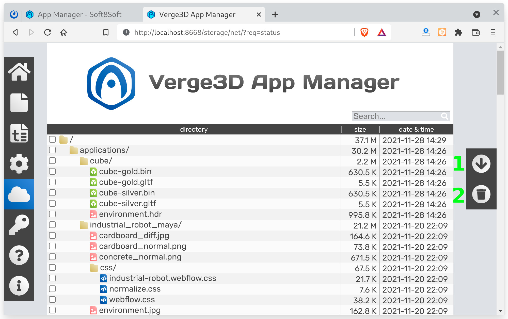Close the Verge3D App Manager tab
Viewport: 508px width, 319px height.
[259, 14]
